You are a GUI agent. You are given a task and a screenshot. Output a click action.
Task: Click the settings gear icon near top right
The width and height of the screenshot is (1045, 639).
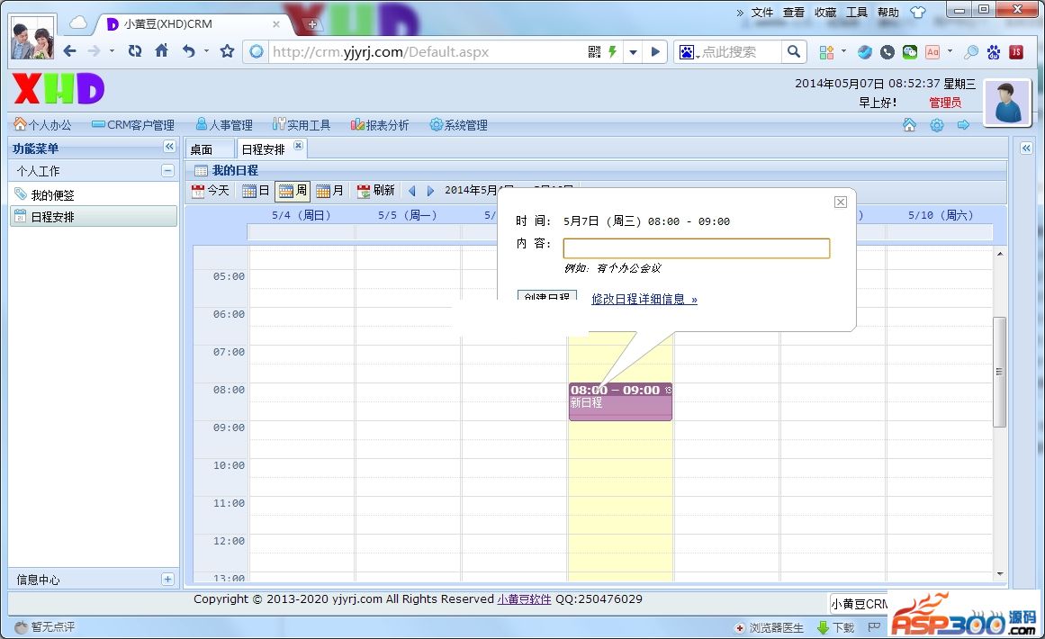(x=936, y=125)
